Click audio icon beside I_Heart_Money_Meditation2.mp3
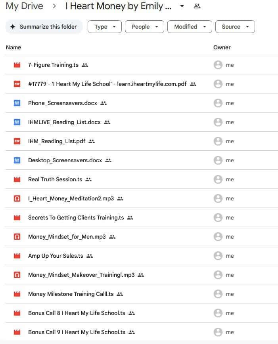The image size is (278, 344). tap(17, 198)
